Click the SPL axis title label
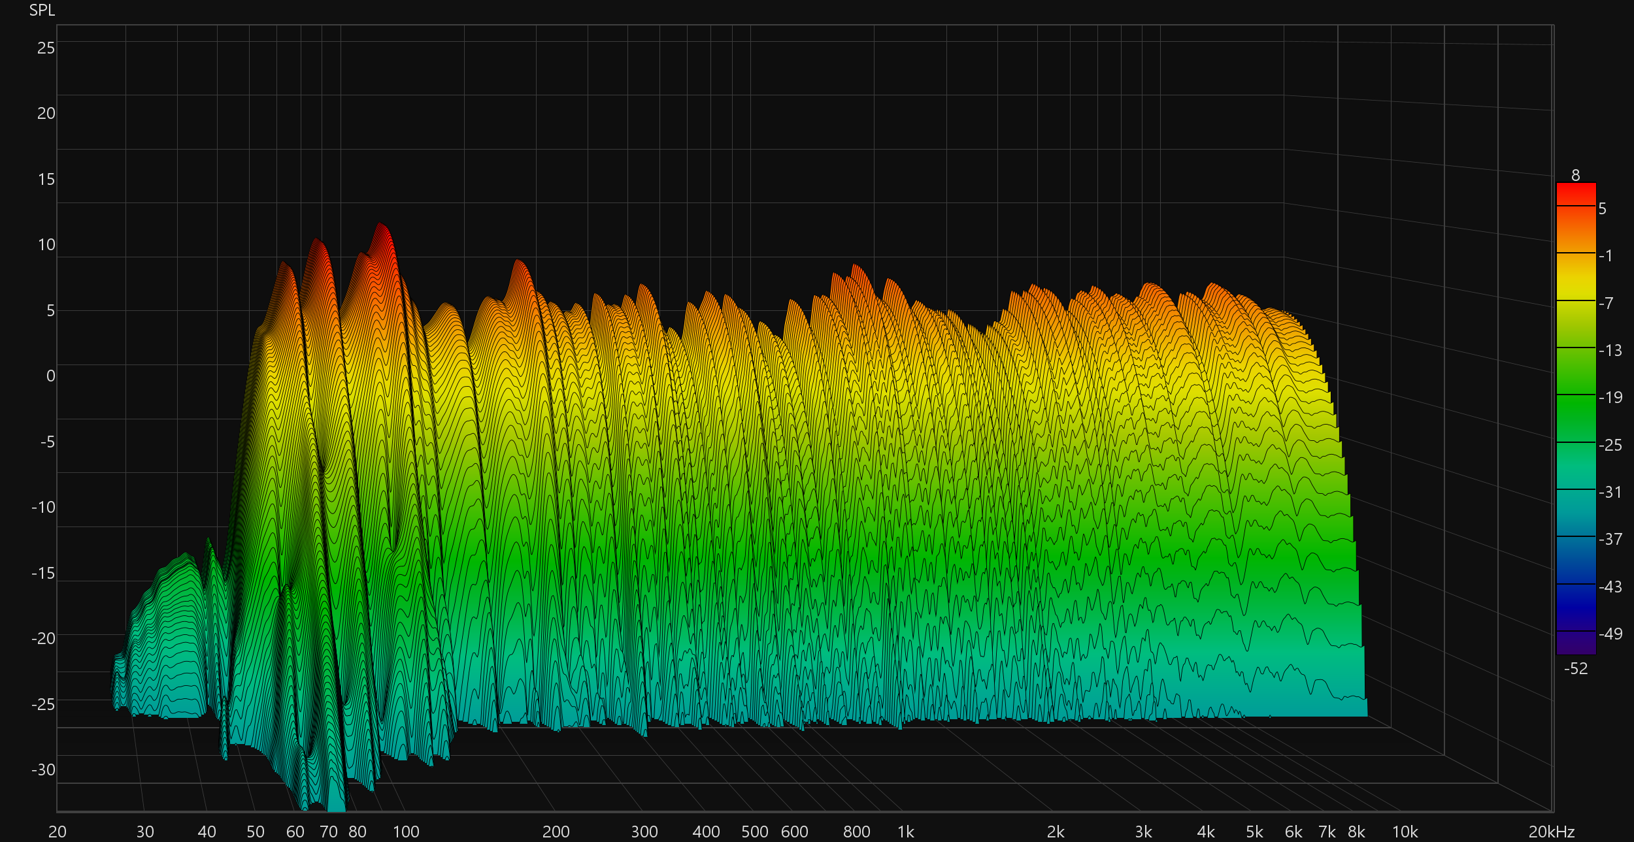 (42, 10)
